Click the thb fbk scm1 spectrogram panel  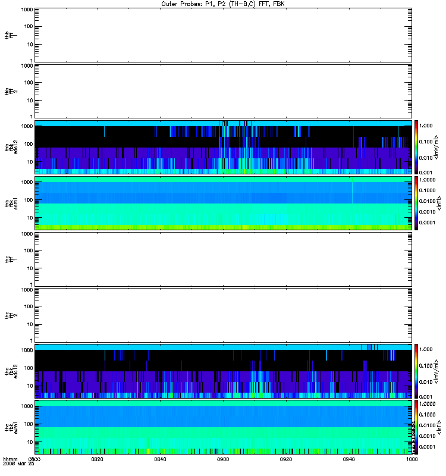[x=223, y=203]
